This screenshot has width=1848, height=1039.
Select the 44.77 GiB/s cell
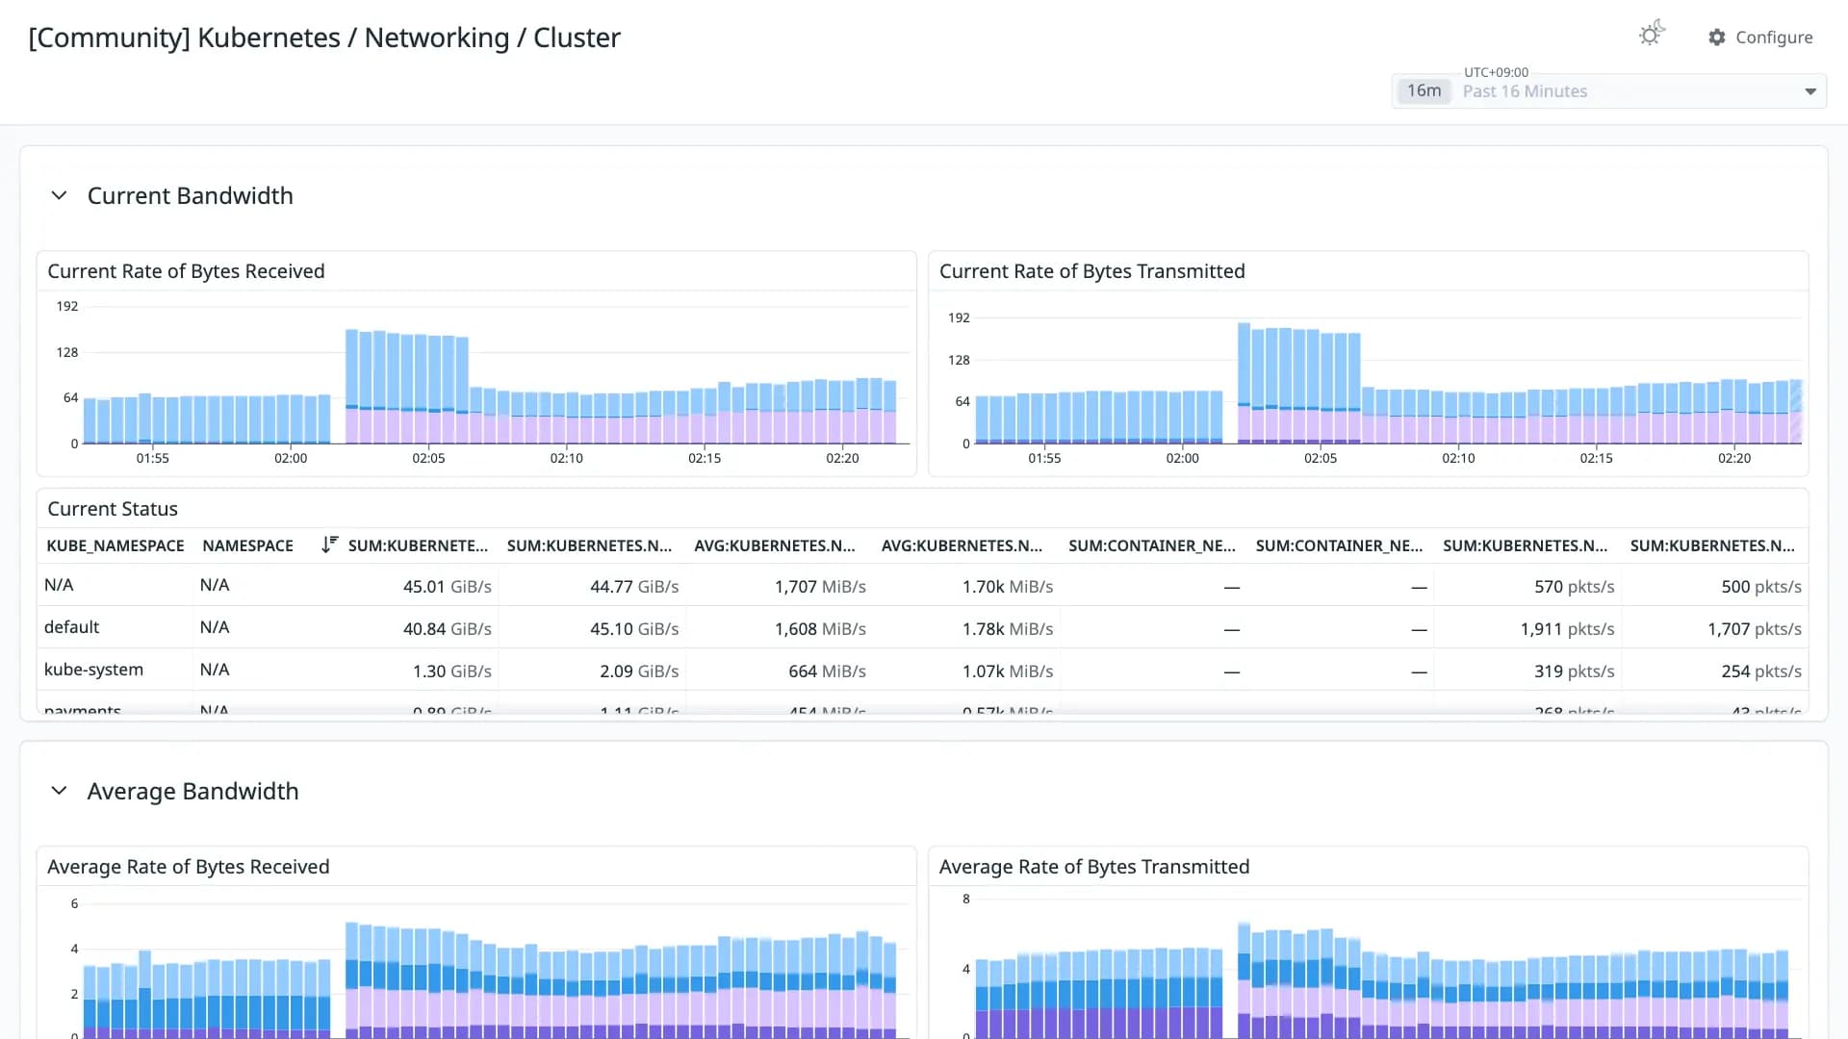634,587
